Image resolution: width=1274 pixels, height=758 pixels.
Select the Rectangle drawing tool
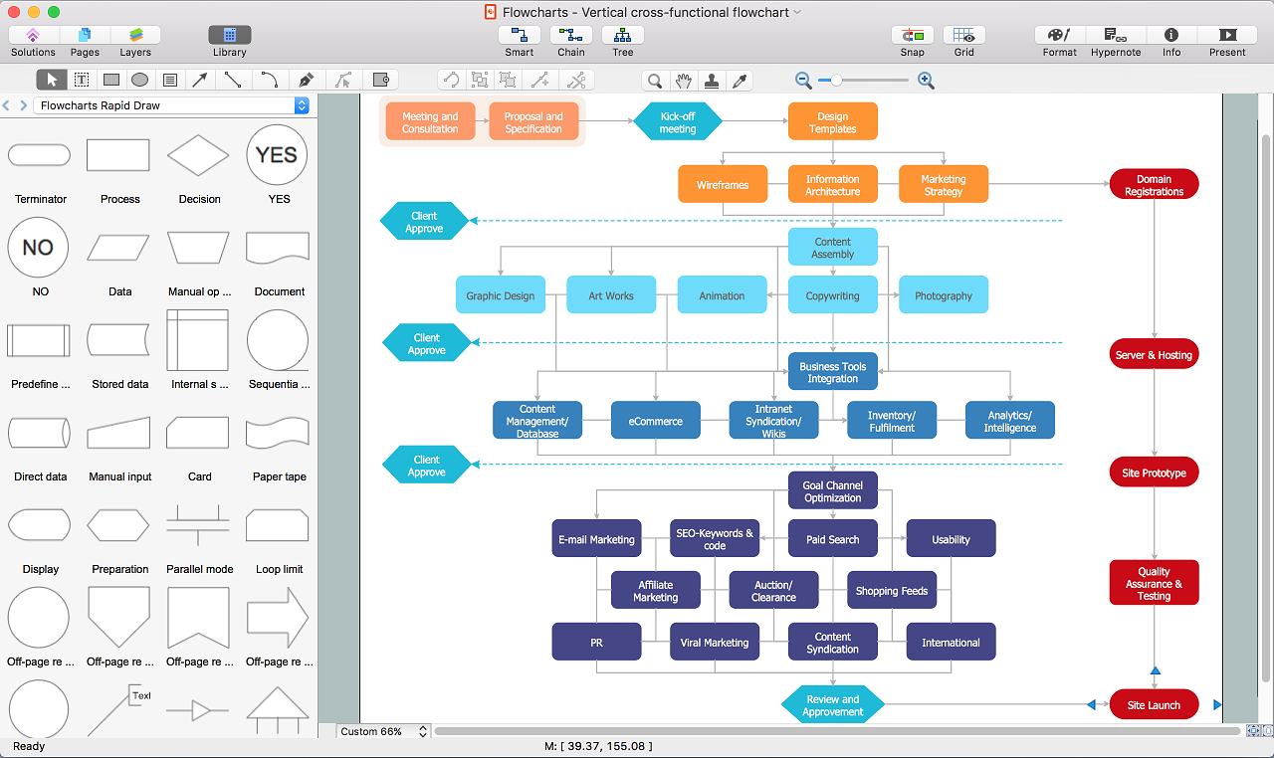click(x=110, y=80)
